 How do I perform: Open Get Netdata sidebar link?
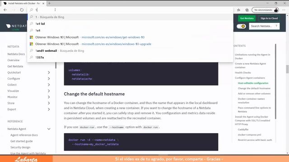(x=15, y=66)
